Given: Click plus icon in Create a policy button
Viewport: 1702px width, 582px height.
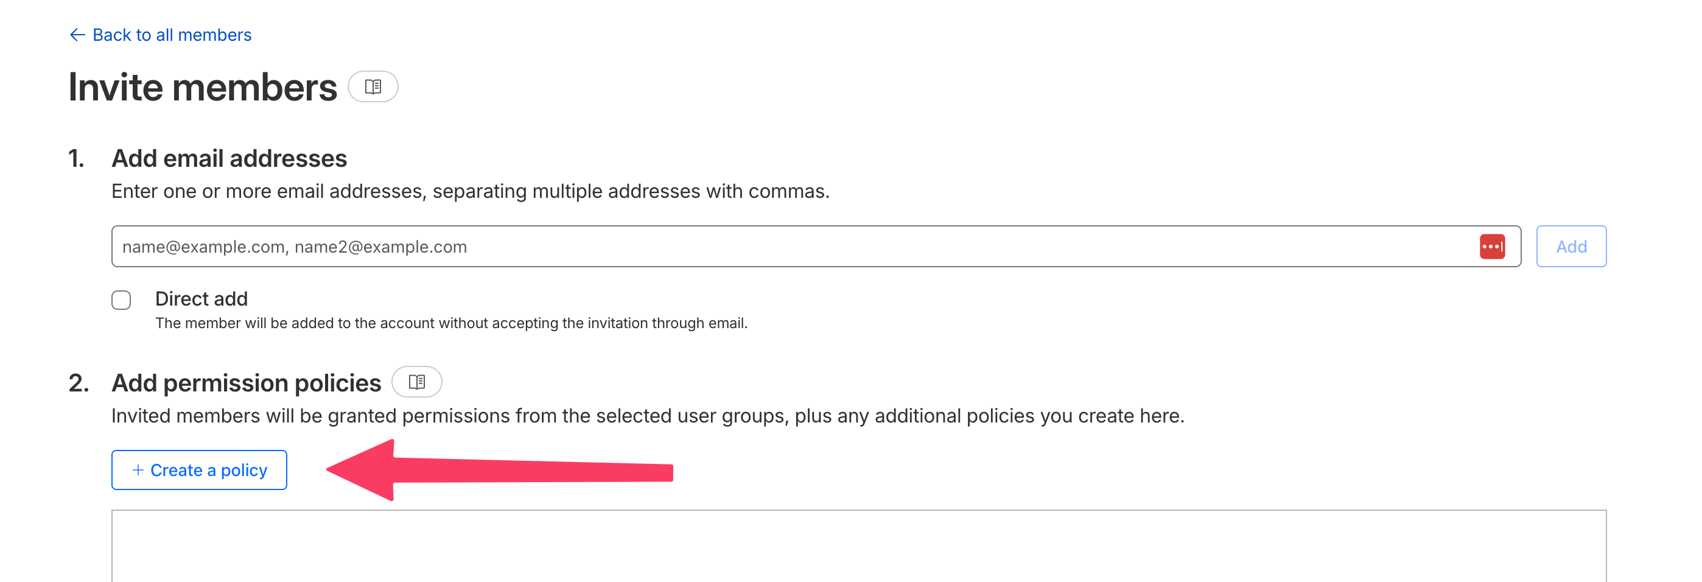Looking at the screenshot, I should click(138, 470).
